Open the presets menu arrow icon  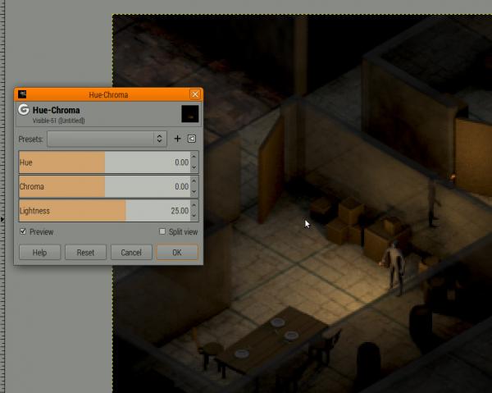[x=192, y=139]
